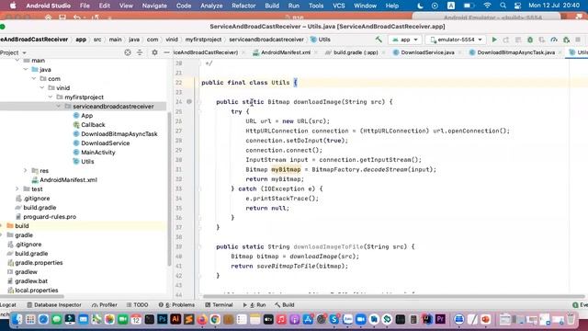Open Google Chrome from the Dock
The width and height of the screenshot is (588, 331).
click(215, 319)
